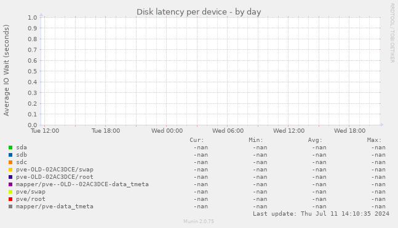
Task: Click the Wed 06:00 time axis label
Action: pyautogui.click(x=228, y=131)
